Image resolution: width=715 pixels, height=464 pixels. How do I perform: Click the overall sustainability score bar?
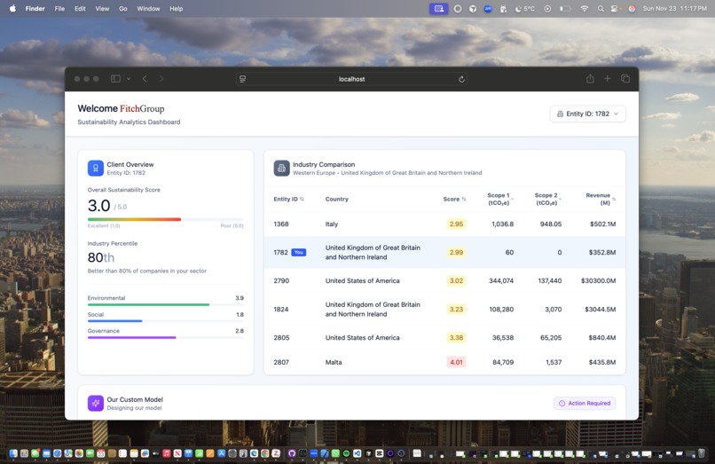166,219
